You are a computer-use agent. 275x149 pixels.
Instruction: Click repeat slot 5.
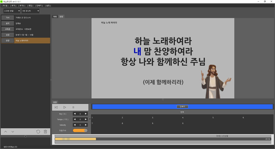[x=213, y=117]
